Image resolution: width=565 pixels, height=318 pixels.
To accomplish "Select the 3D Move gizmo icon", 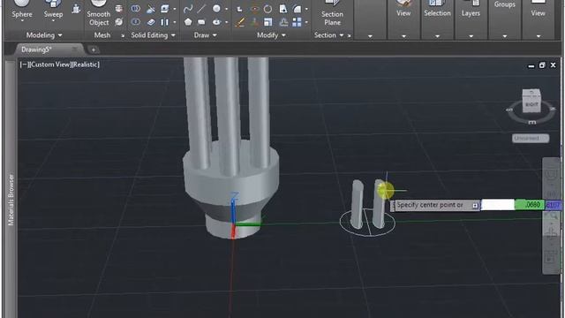I will [x=254, y=22].
